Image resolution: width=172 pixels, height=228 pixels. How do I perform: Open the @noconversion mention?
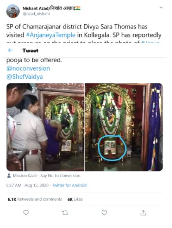pyautogui.click(x=28, y=68)
